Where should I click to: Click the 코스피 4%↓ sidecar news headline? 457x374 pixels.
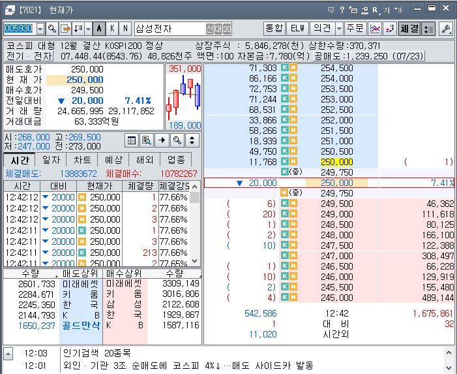pos(188,366)
